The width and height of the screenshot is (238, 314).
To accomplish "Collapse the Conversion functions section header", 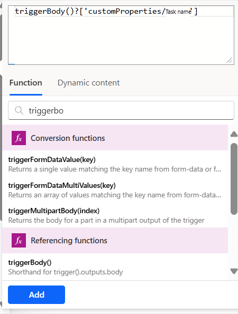I will click(115, 138).
